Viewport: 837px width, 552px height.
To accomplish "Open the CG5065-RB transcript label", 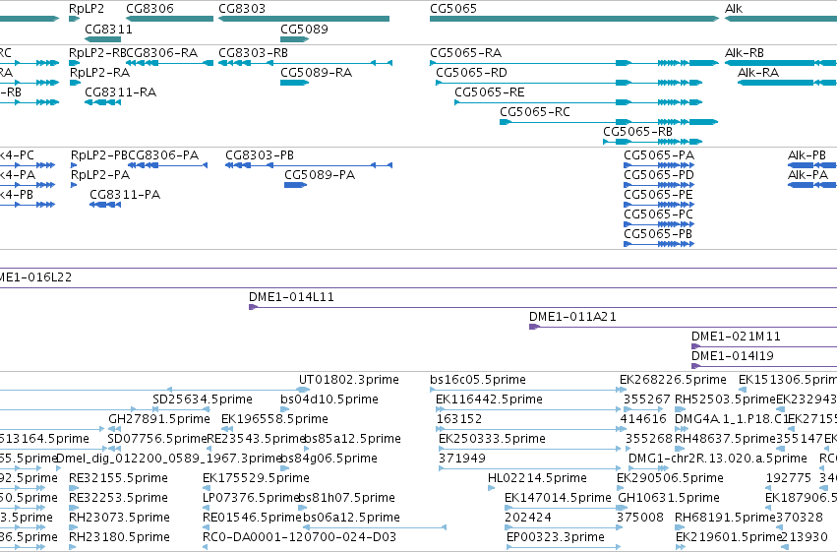I will (x=638, y=132).
